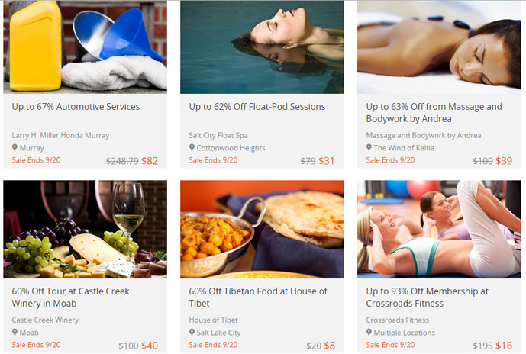Open the float-pod woman in water image
The image size is (526, 354).
tap(262, 47)
